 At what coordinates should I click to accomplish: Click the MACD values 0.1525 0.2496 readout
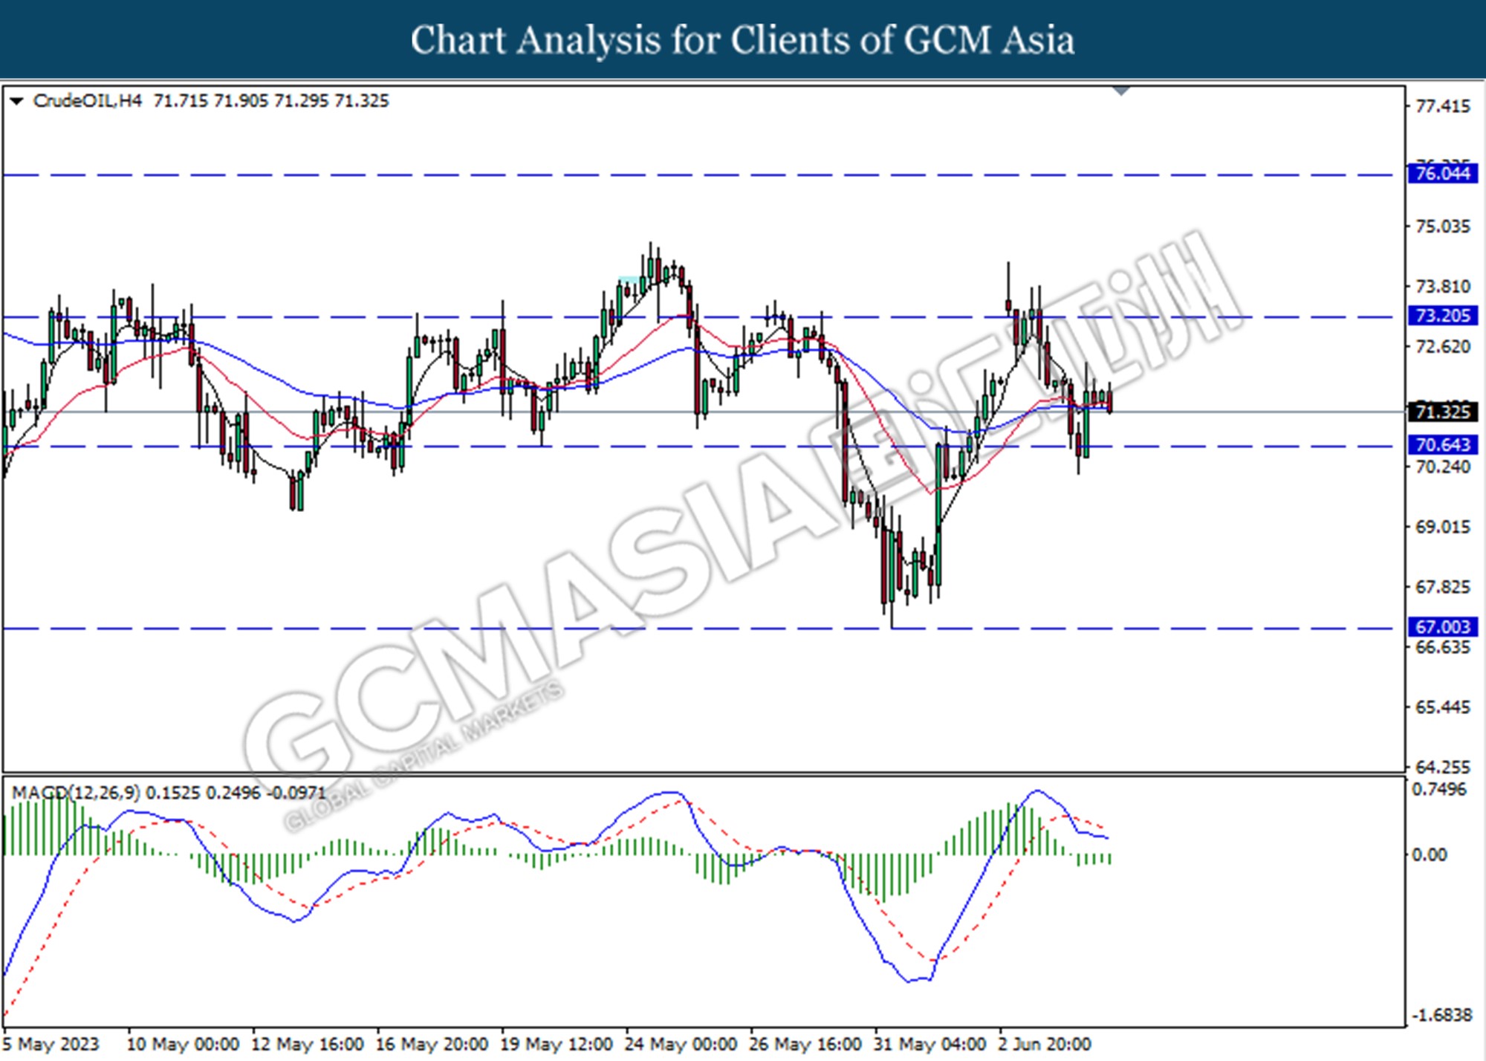point(236,793)
